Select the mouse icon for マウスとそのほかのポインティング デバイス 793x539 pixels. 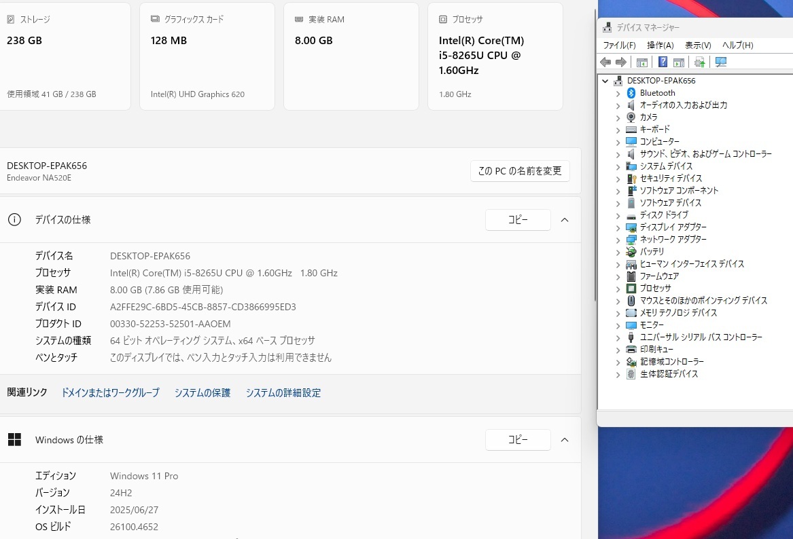tap(631, 301)
